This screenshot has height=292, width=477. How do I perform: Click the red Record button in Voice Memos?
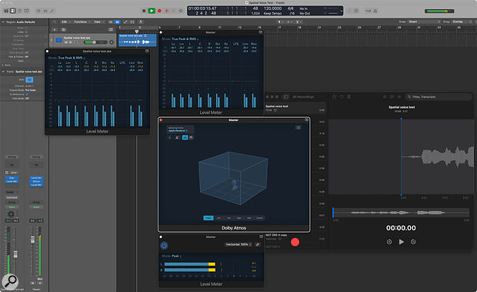pyautogui.click(x=295, y=242)
